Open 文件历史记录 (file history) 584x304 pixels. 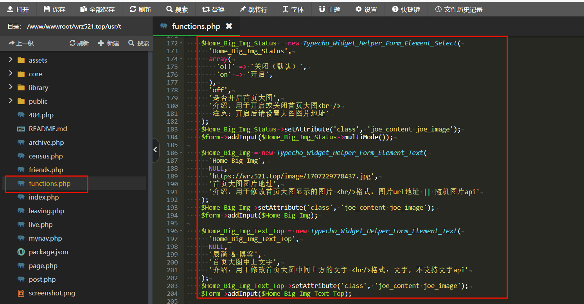(x=459, y=9)
